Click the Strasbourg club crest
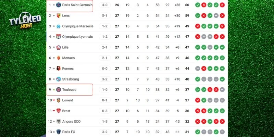274x137 pixels. (59, 79)
